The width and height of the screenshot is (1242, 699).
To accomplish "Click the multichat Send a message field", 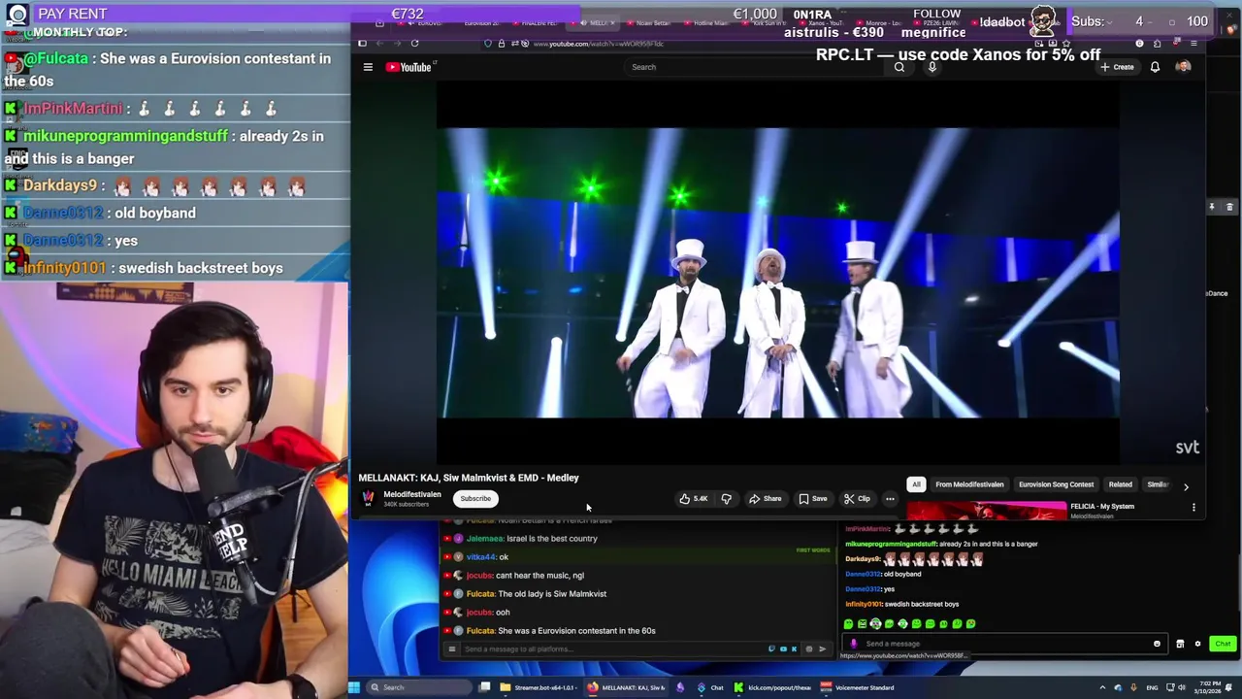I will [x=611, y=649].
